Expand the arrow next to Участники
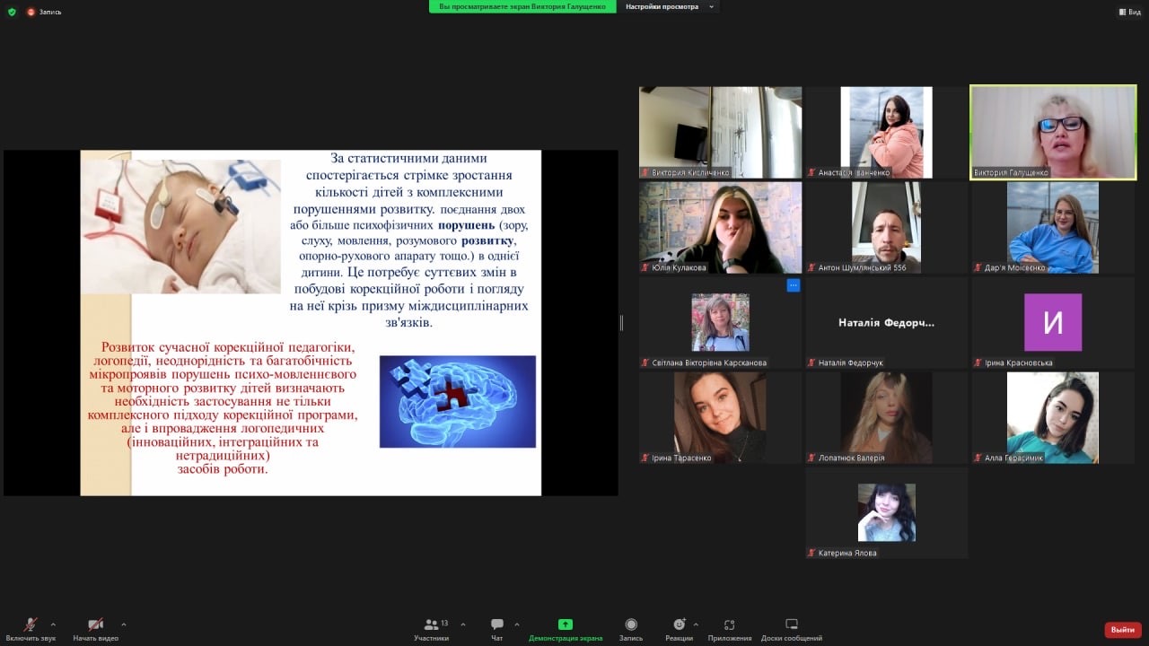The height and width of the screenshot is (646, 1149). [x=463, y=624]
